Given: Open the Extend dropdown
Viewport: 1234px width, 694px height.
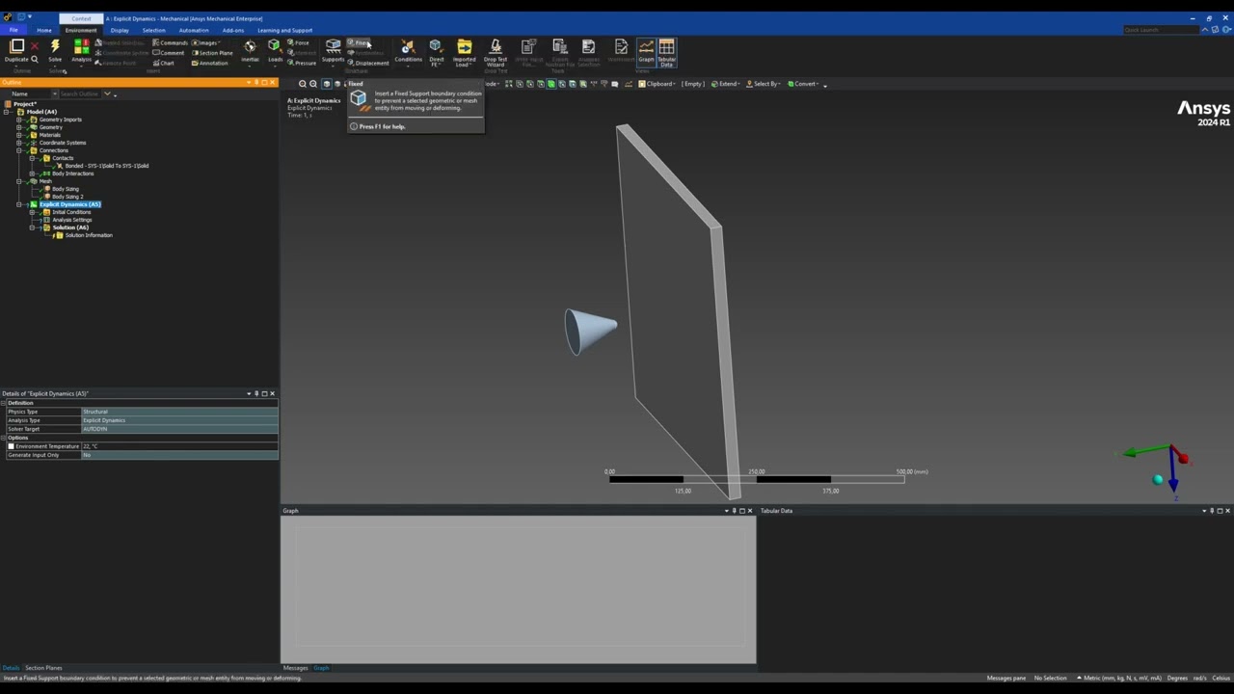Looking at the screenshot, I should 726,84.
